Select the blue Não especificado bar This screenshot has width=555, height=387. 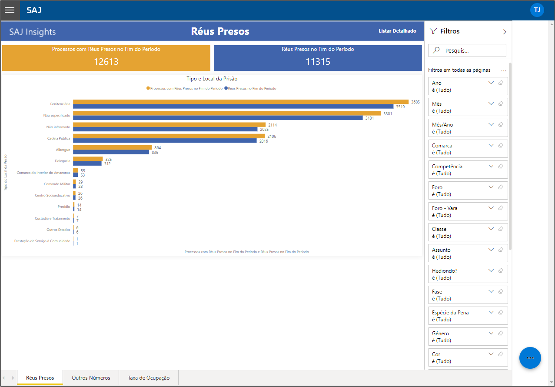pyautogui.click(x=218, y=118)
